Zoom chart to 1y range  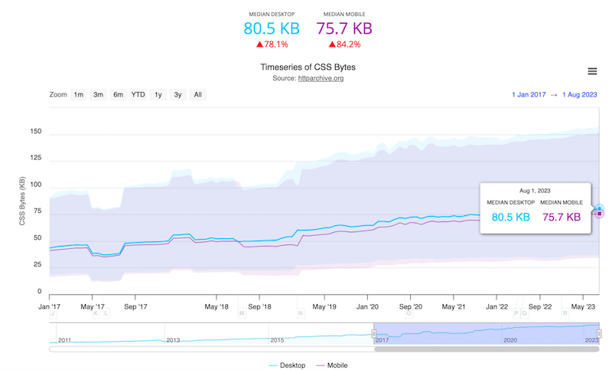point(158,95)
